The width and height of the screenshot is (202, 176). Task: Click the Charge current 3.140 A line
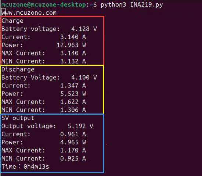coord(44,37)
